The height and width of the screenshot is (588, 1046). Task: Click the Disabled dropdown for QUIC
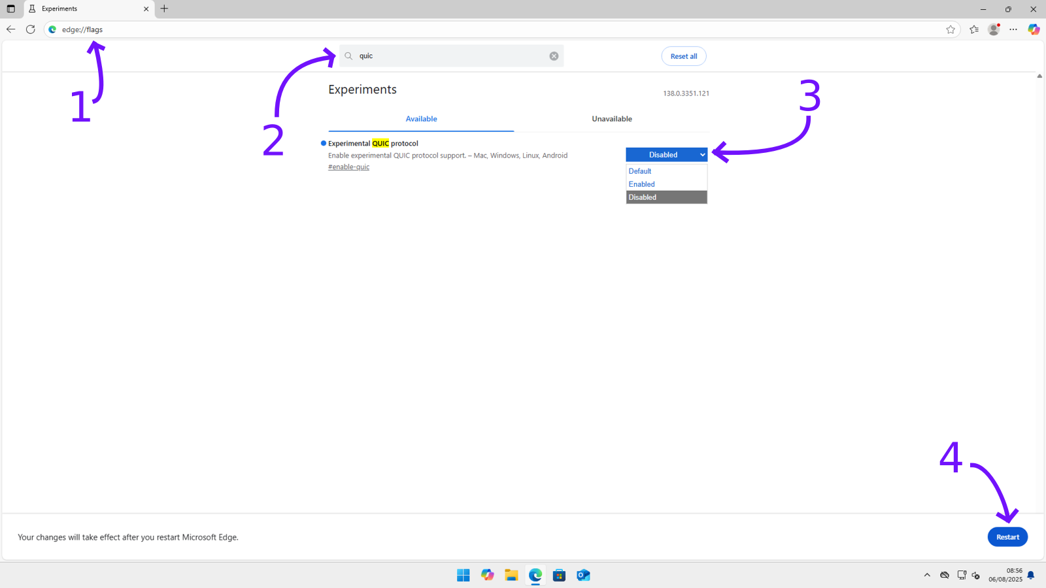click(666, 155)
